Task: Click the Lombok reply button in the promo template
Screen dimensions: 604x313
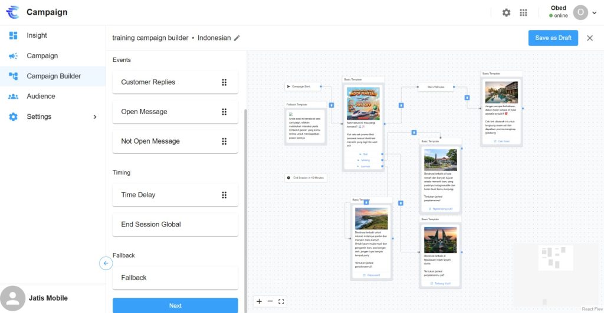Action: [363, 167]
